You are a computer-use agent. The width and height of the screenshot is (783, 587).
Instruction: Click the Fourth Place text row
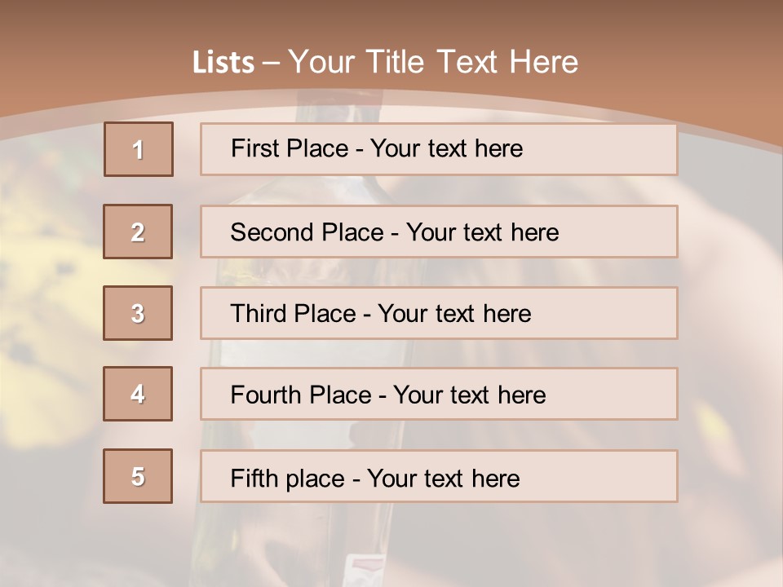[x=439, y=395]
